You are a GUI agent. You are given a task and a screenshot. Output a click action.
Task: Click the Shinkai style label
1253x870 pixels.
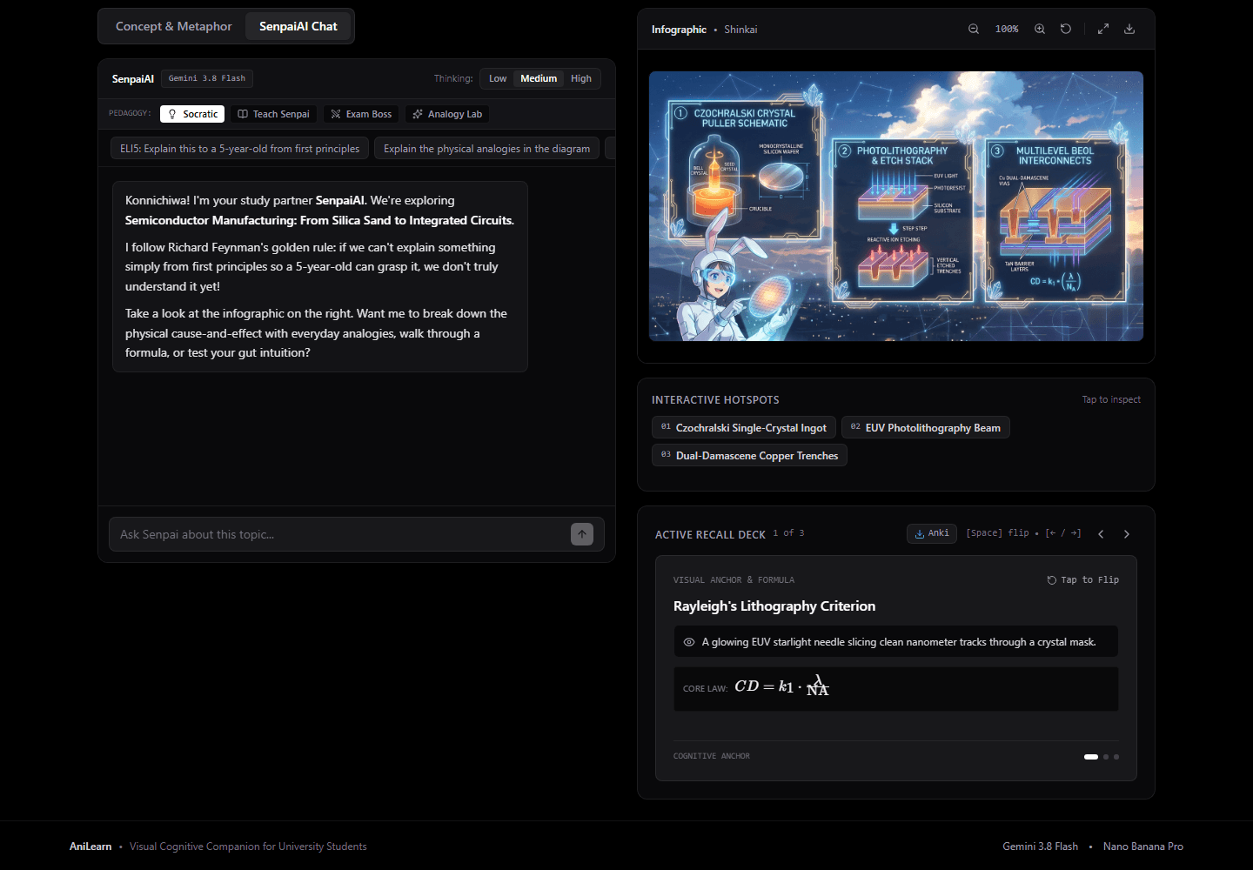[740, 30]
